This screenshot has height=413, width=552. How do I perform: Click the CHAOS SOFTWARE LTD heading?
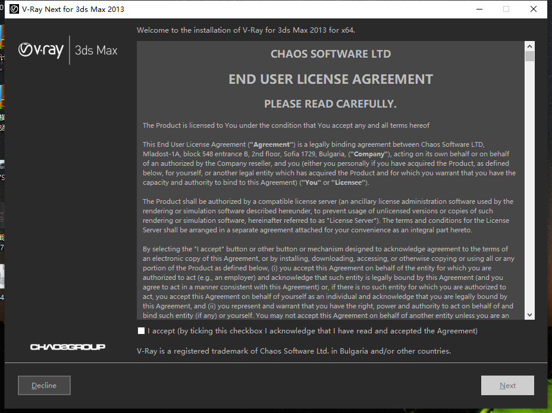tap(331, 54)
